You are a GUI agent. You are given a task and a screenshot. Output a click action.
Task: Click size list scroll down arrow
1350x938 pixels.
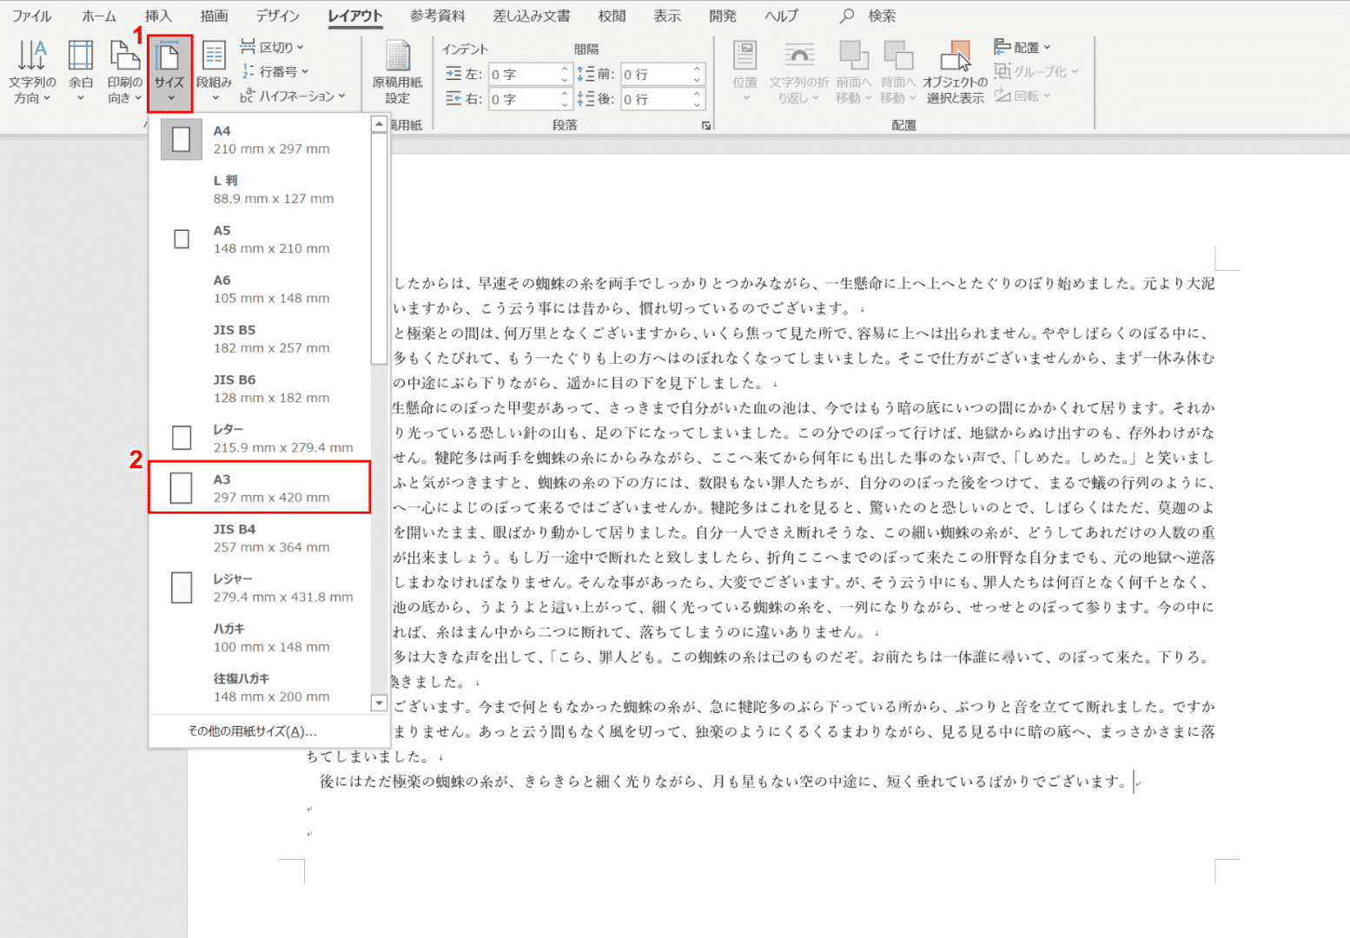coord(379,703)
